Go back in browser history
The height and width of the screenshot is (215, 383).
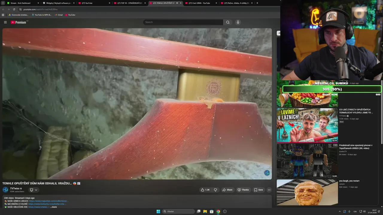3,9
